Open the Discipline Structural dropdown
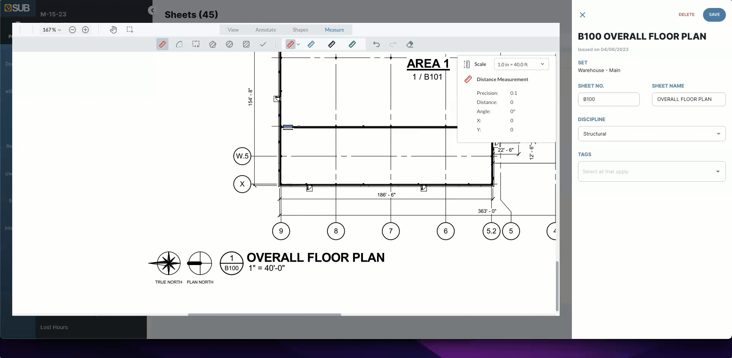 (x=652, y=134)
